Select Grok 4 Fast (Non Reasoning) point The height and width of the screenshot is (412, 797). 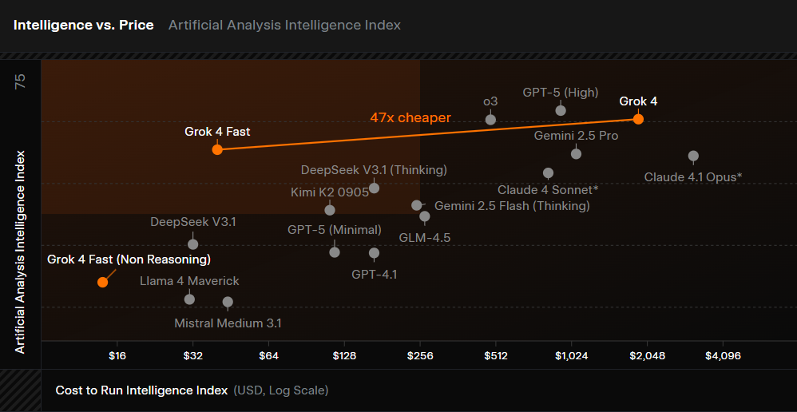coord(102,282)
